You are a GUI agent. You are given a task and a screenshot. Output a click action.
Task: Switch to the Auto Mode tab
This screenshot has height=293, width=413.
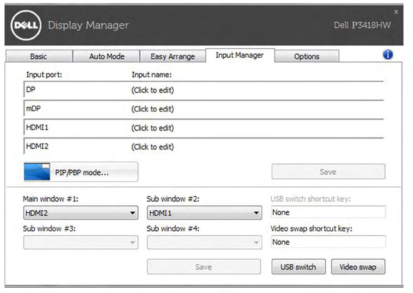click(x=107, y=56)
